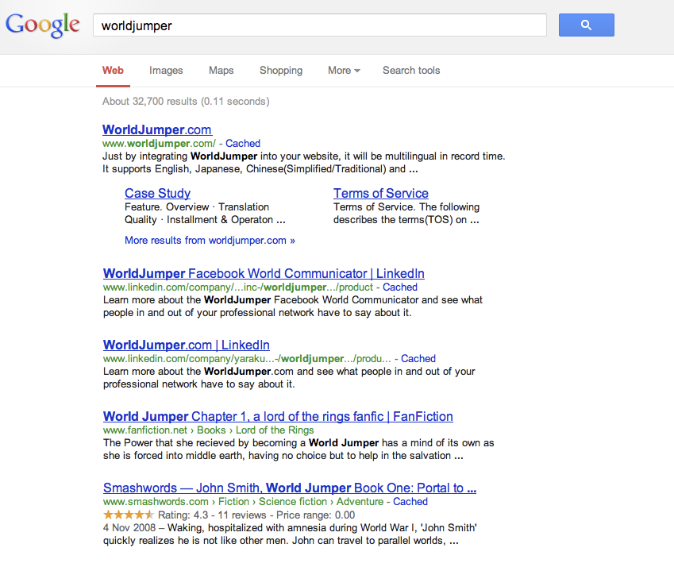Screen dimensions: 674x567
Task: Open the Case Study sitelink
Action: (157, 194)
